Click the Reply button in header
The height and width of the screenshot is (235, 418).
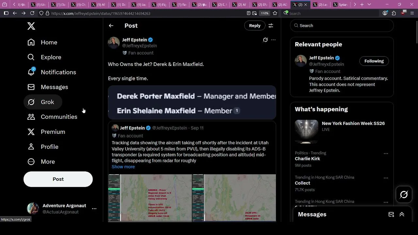click(255, 25)
